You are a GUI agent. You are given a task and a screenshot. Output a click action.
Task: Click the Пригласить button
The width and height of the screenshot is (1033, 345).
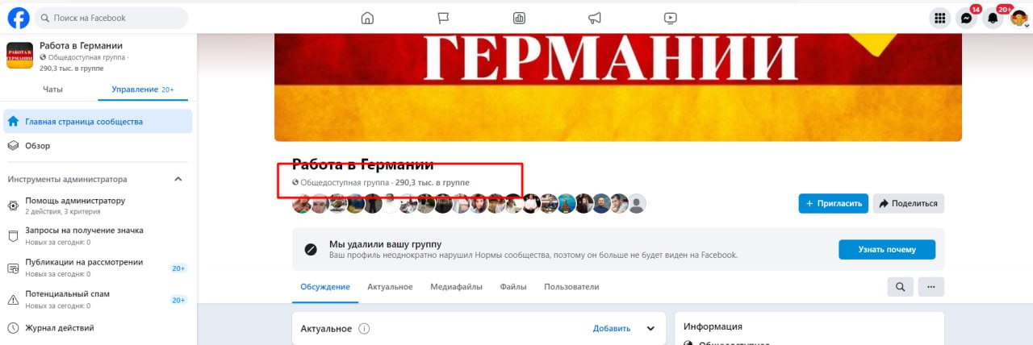coord(834,203)
